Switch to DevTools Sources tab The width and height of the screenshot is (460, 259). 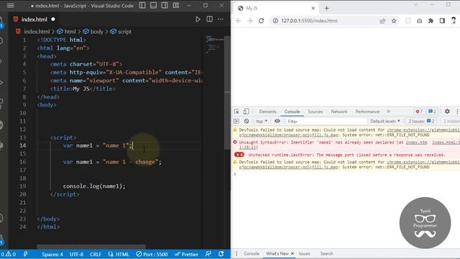[x=315, y=112]
